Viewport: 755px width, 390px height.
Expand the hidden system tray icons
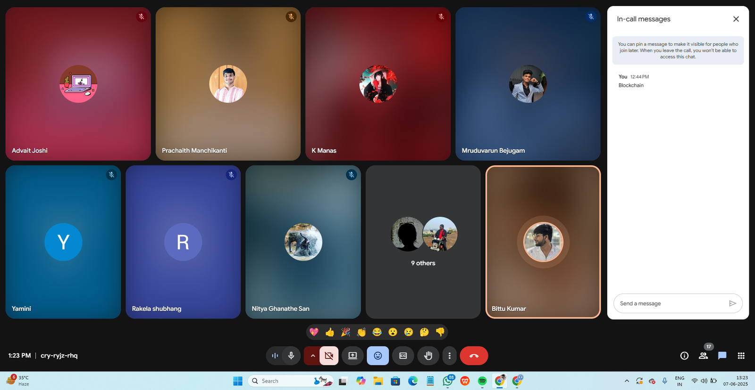click(627, 381)
